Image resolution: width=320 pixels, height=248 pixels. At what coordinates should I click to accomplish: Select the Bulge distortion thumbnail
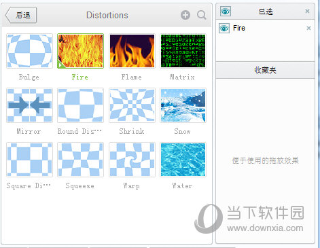(x=29, y=51)
